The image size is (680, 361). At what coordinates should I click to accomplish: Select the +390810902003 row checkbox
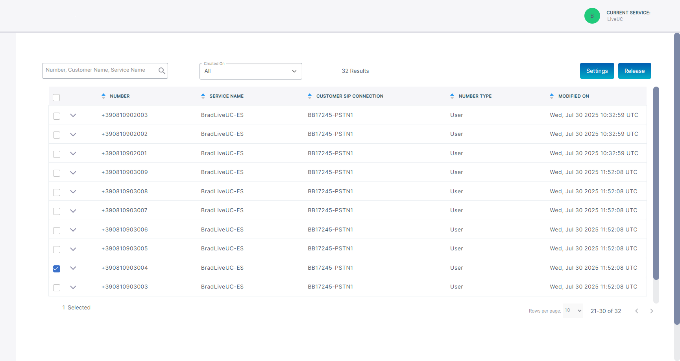(x=57, y=116)
